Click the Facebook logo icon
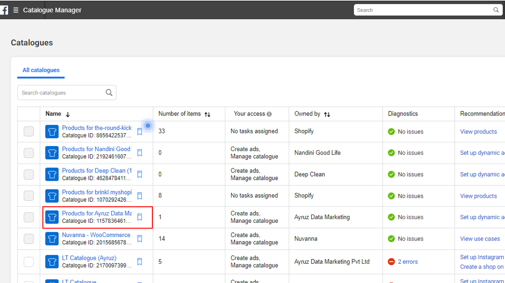This screenshot has height=283, width=505. (4, 10)
